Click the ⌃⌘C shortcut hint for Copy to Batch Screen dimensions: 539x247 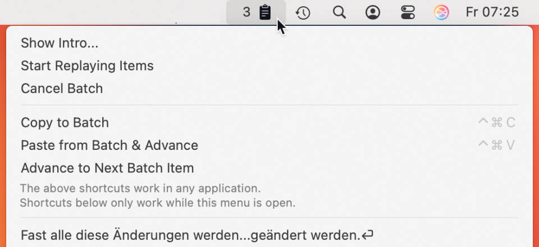tap(497, 122)
